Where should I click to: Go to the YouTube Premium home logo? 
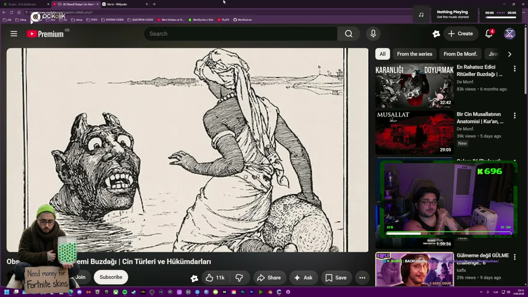(45, 34)
